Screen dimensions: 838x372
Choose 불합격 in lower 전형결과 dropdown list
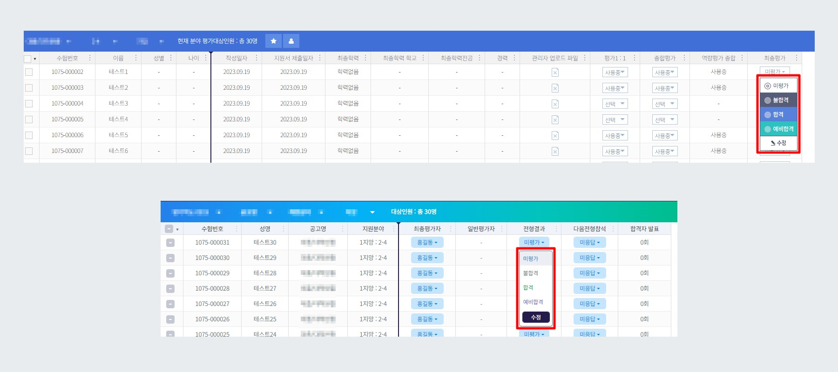point(535,273)
